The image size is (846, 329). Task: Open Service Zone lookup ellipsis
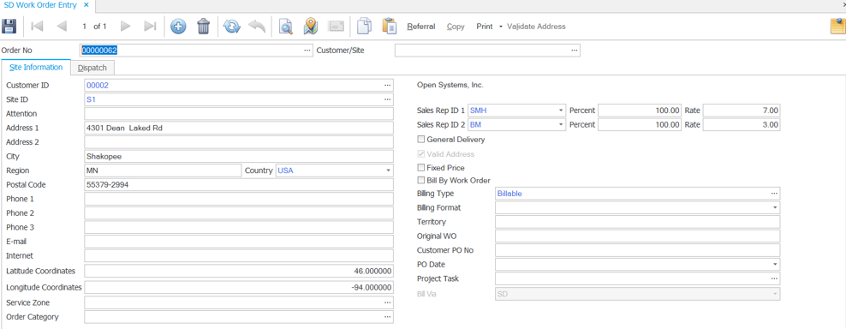(x=387, y=302)
